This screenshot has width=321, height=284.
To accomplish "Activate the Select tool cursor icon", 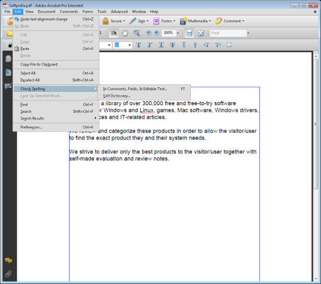I will 114,33.
